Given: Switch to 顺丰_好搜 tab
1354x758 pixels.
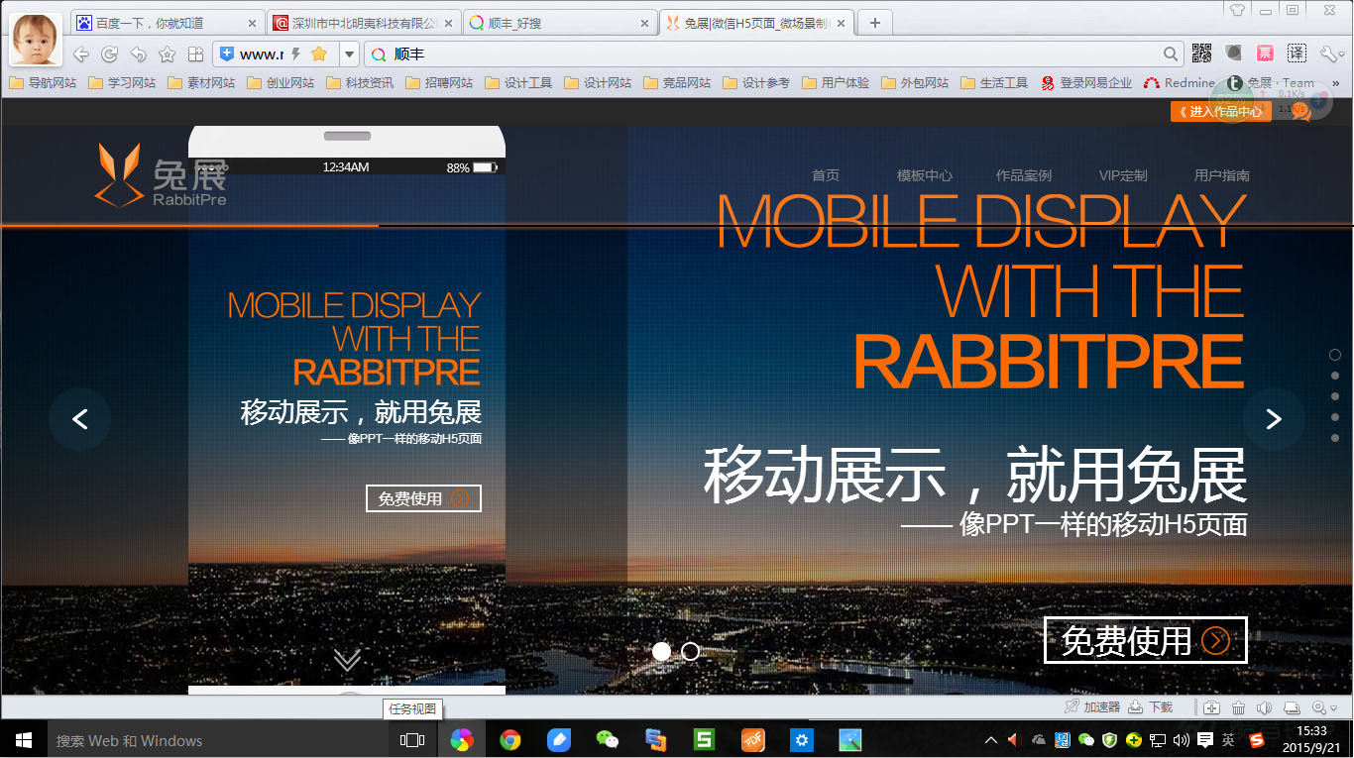Looking at the screenshot, I should pyautogui.click(x=561, y=23).
